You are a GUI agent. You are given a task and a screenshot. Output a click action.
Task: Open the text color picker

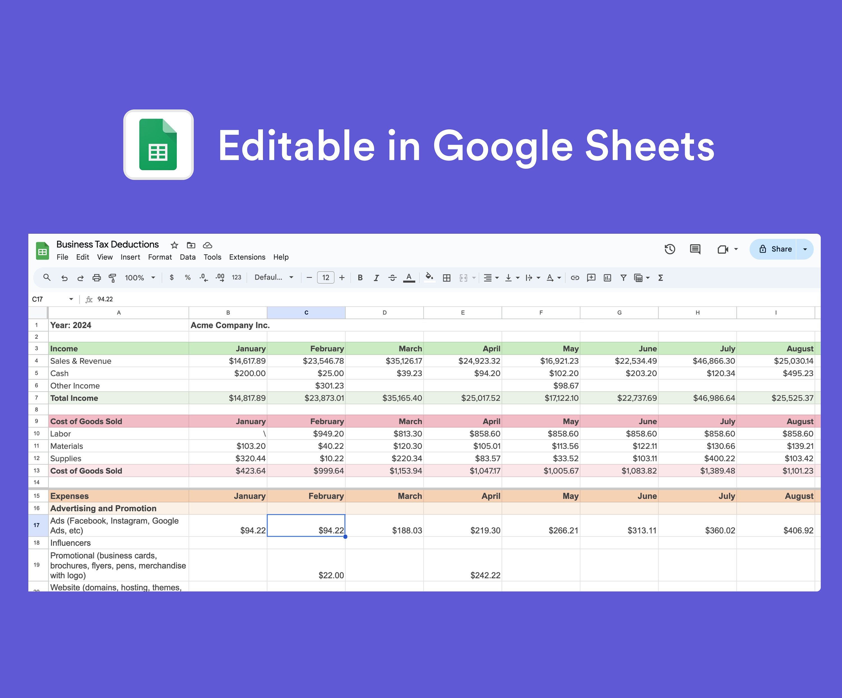[409, 277]
